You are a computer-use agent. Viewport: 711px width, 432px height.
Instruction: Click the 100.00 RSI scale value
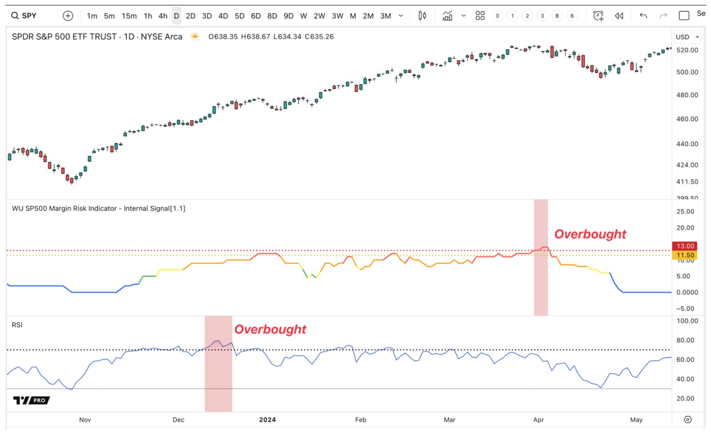click(x=687, y=321)
